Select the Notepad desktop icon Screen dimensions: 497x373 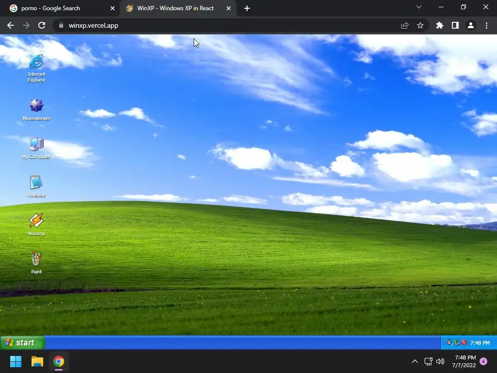(x=36, y=186)
